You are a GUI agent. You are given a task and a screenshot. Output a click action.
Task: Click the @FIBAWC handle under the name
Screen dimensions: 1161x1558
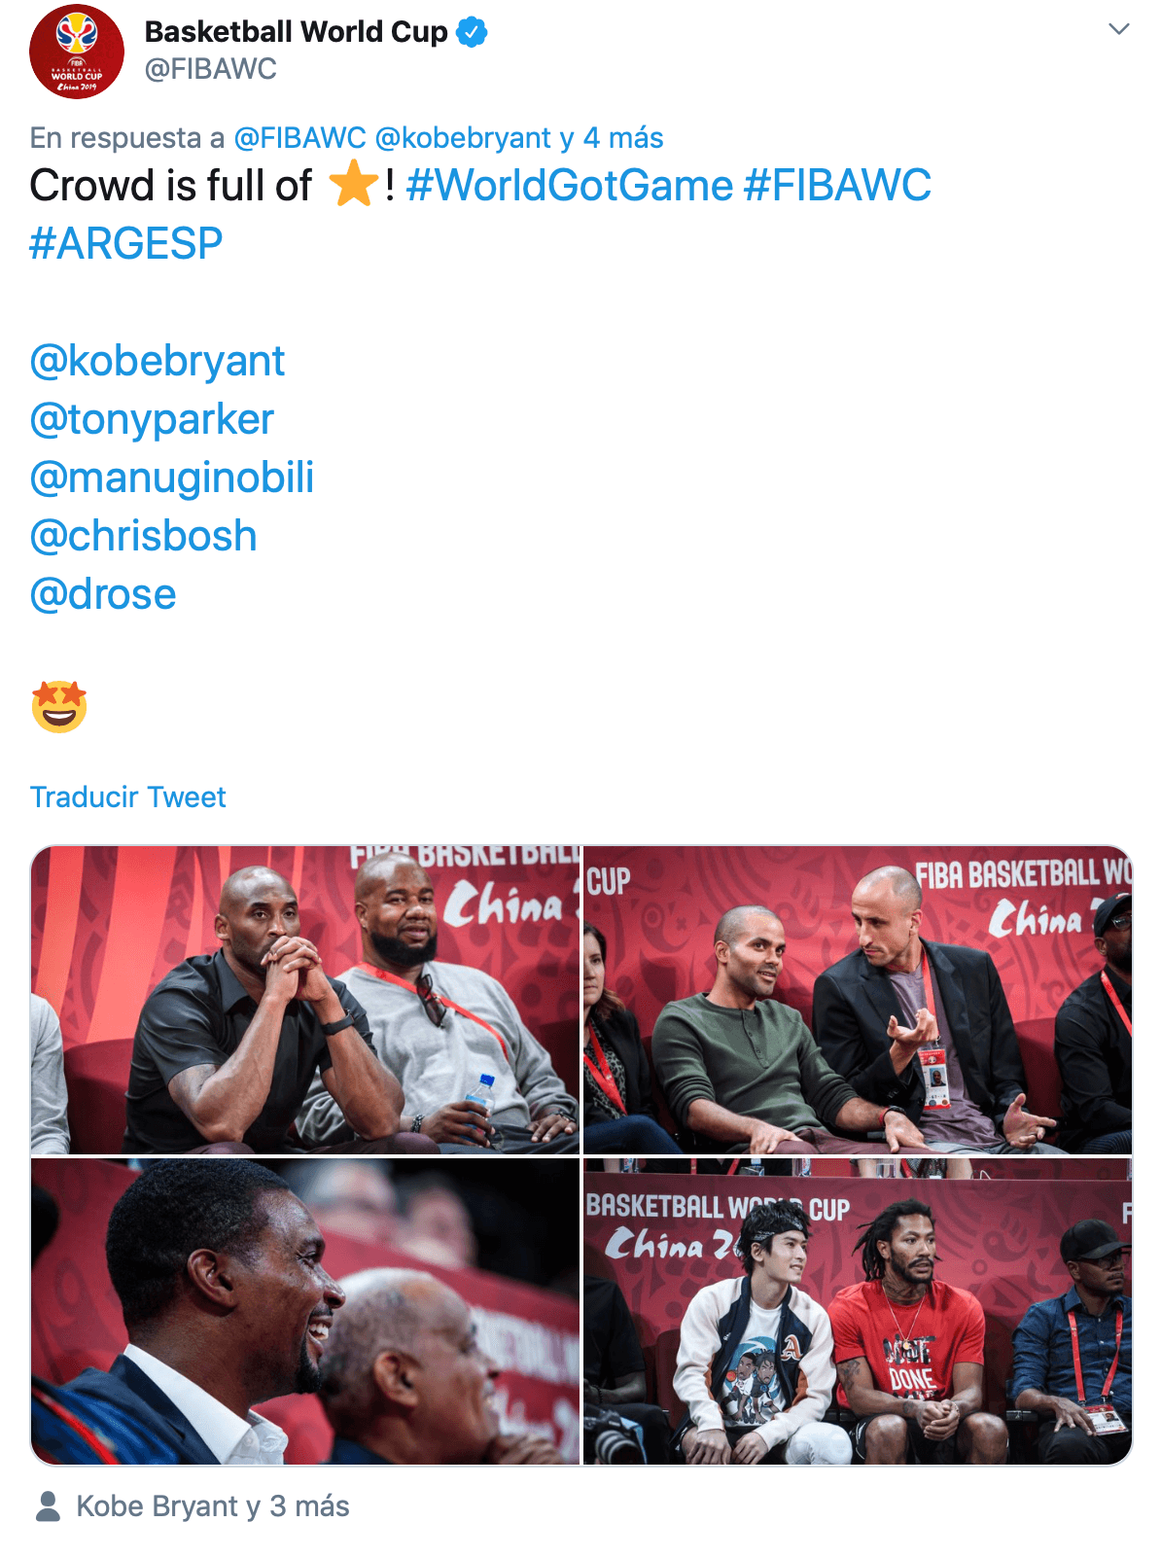coord(211,69)
